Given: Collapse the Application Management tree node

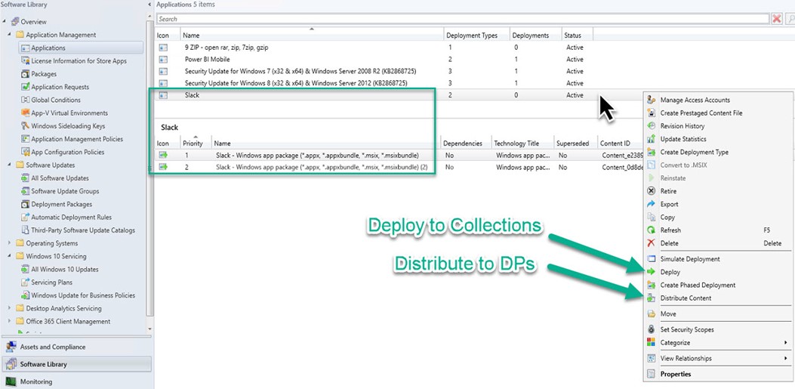Looking at the screenshot, I should click(10, 35).
